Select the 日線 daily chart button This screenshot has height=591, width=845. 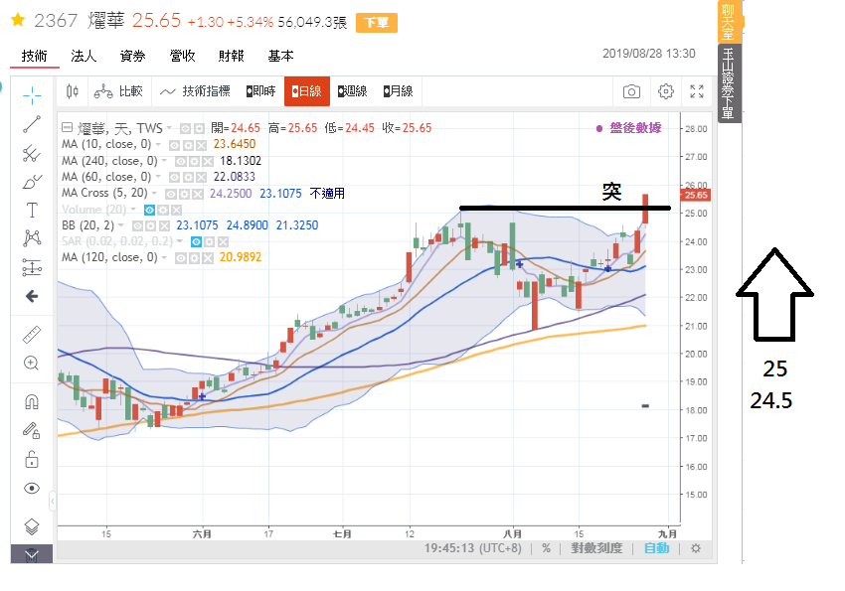point(306,91)
